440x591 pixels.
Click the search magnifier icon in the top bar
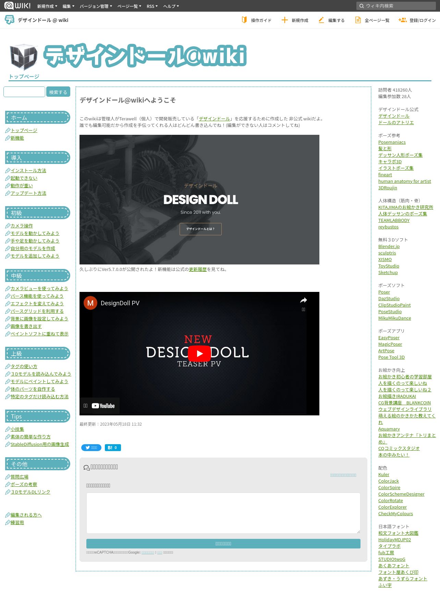(x=362, y=6)
